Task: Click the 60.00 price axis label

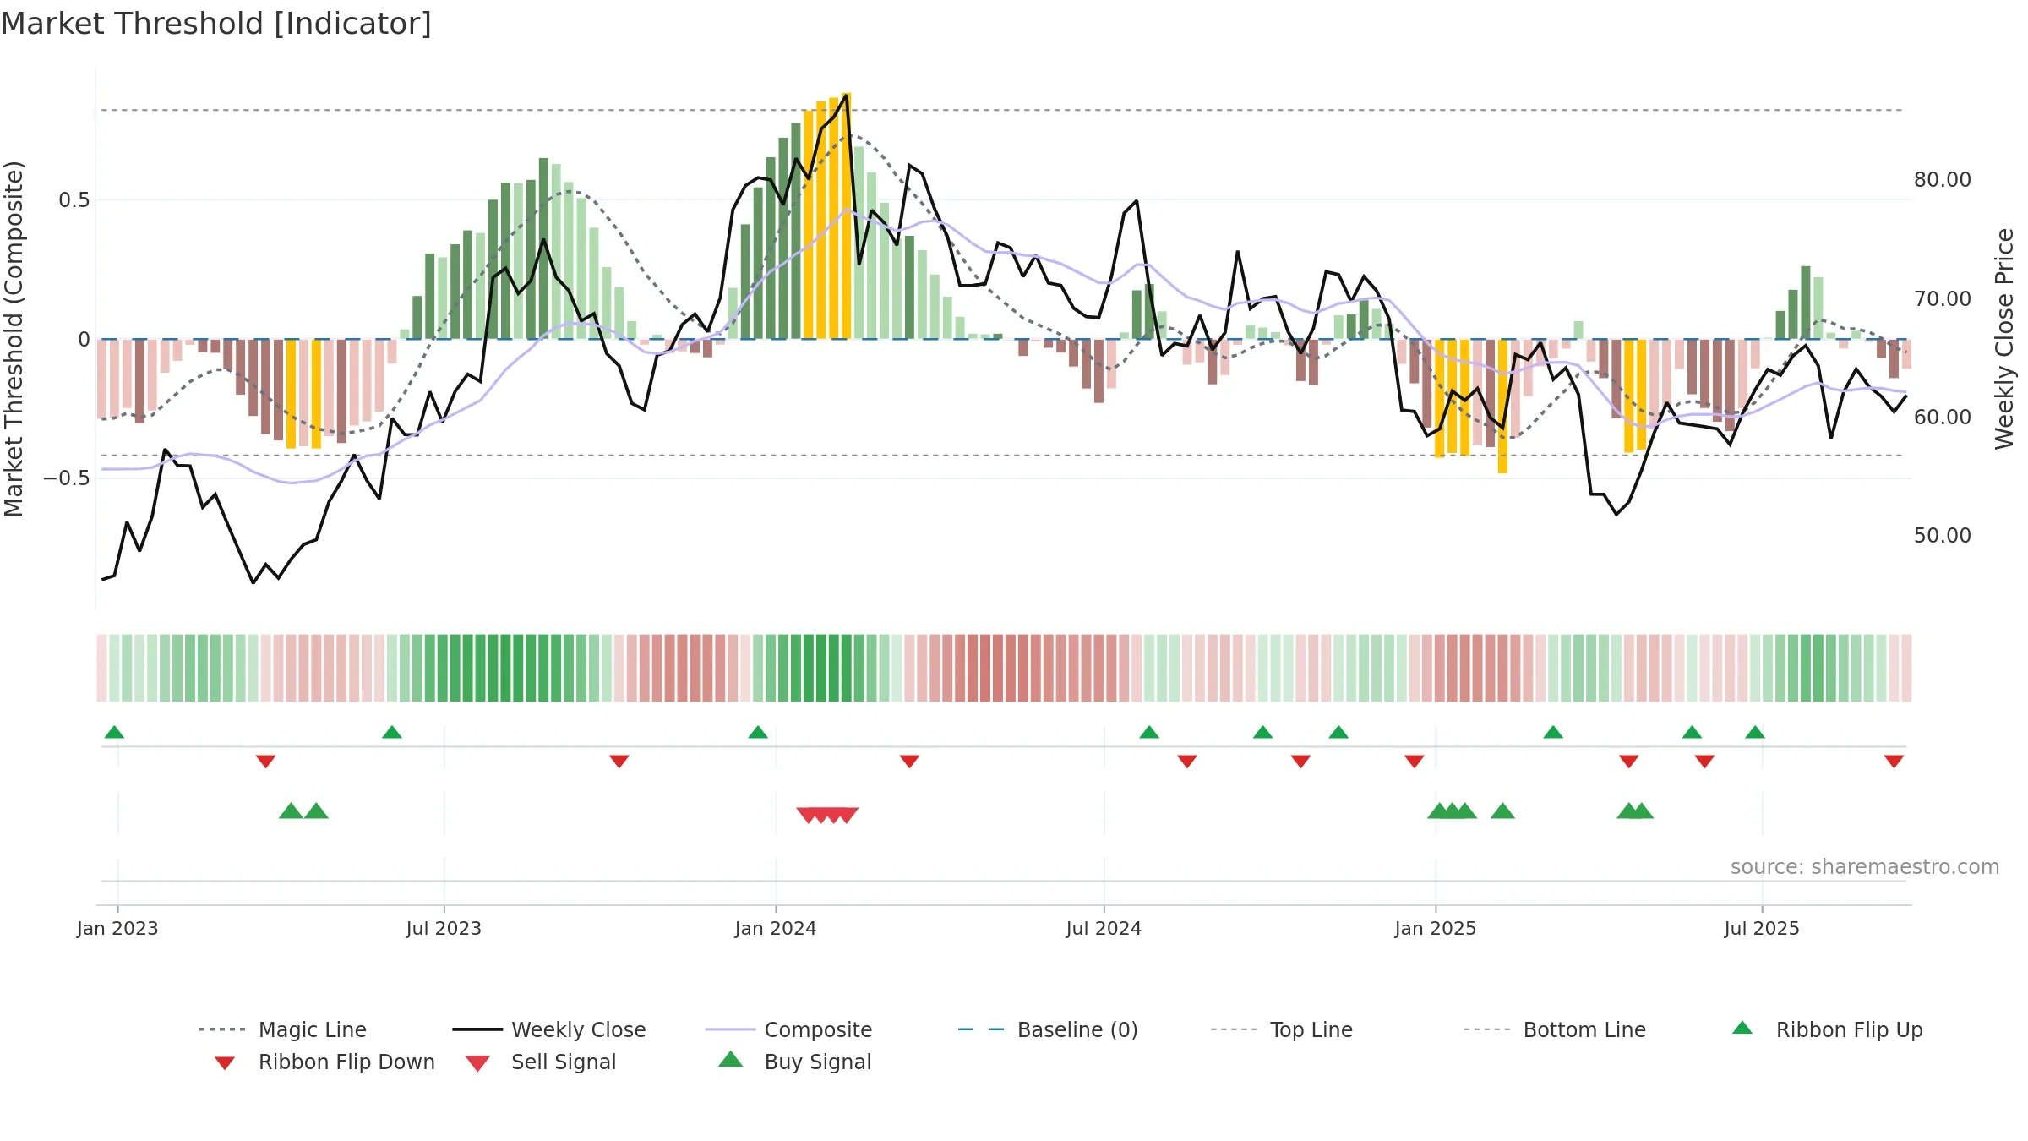Action: pyautogui.click(x=1943, y=417)
